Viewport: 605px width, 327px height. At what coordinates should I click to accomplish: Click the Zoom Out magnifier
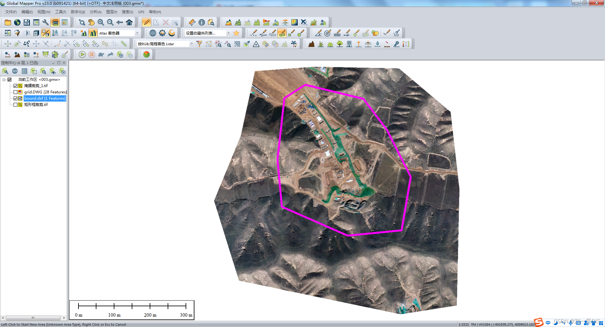[110, 22]
